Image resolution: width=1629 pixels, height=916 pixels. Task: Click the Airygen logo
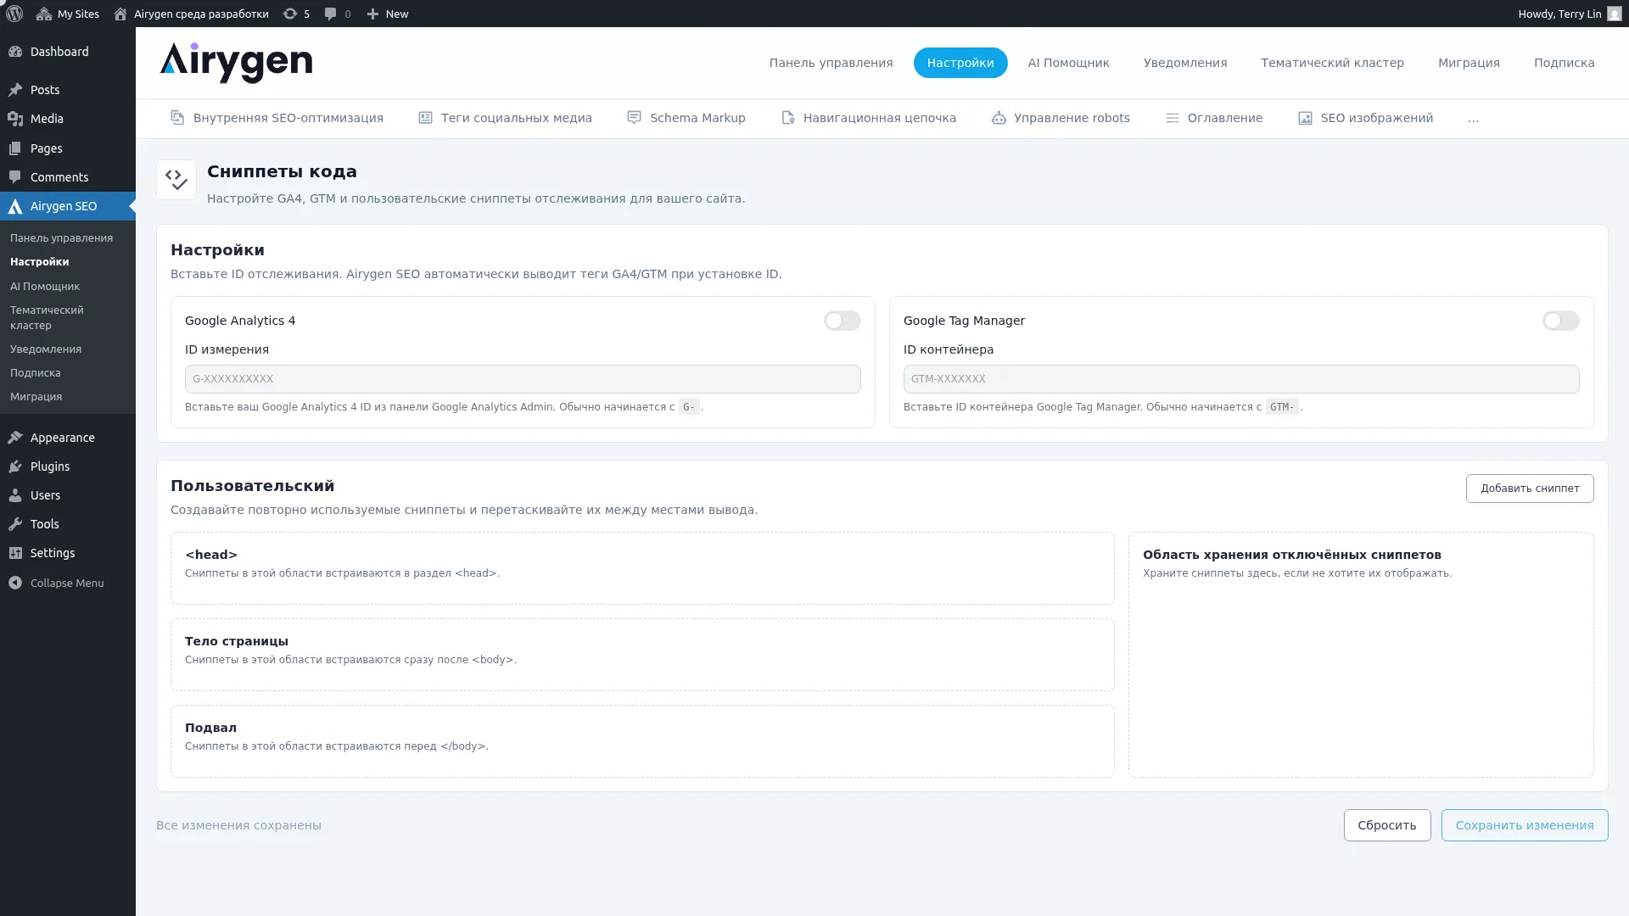click(236, 63)
